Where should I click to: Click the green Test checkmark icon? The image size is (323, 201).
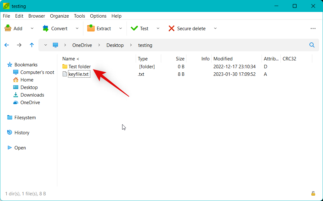134,28
